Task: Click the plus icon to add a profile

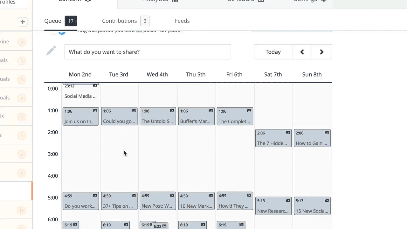Action: [x=22, y=22]
